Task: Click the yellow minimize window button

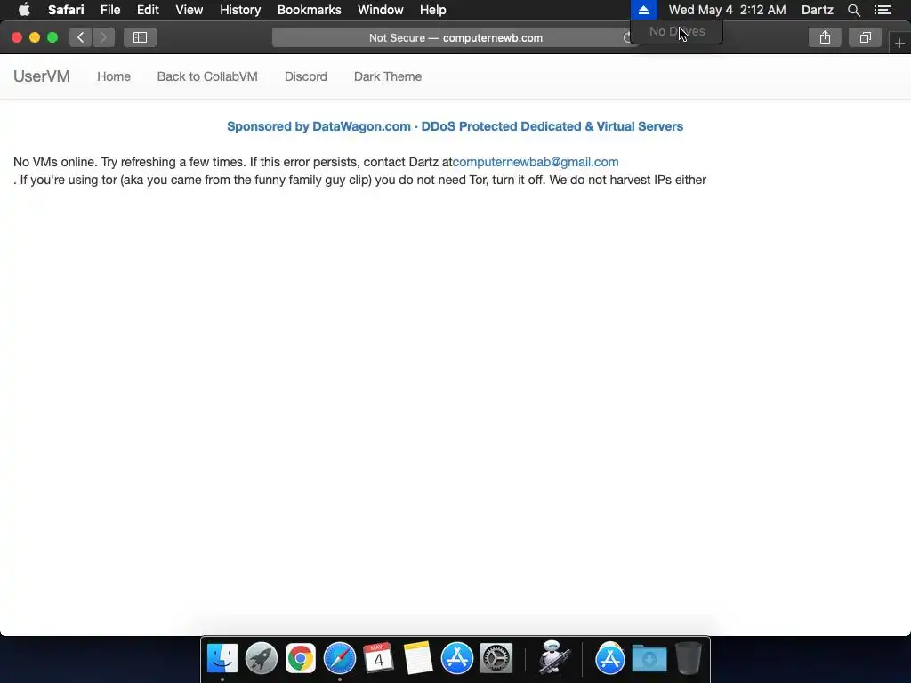Action: (x=35, y=37)
